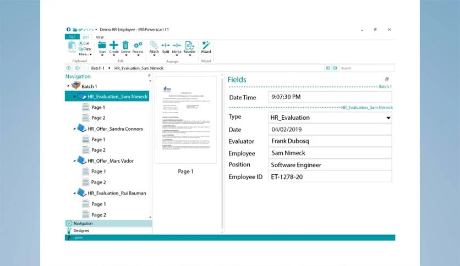Click the Date field showing 04/02/2019
This screenshot has height=266, width=460.
(x=330, y=130)
